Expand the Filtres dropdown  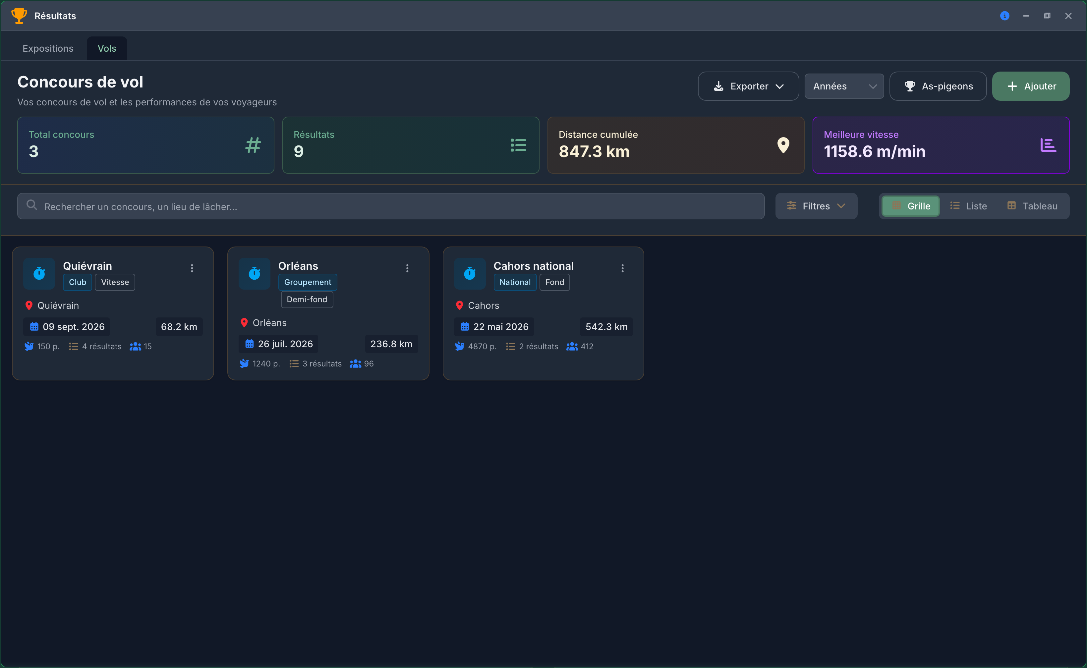click(x=816, y=206)
